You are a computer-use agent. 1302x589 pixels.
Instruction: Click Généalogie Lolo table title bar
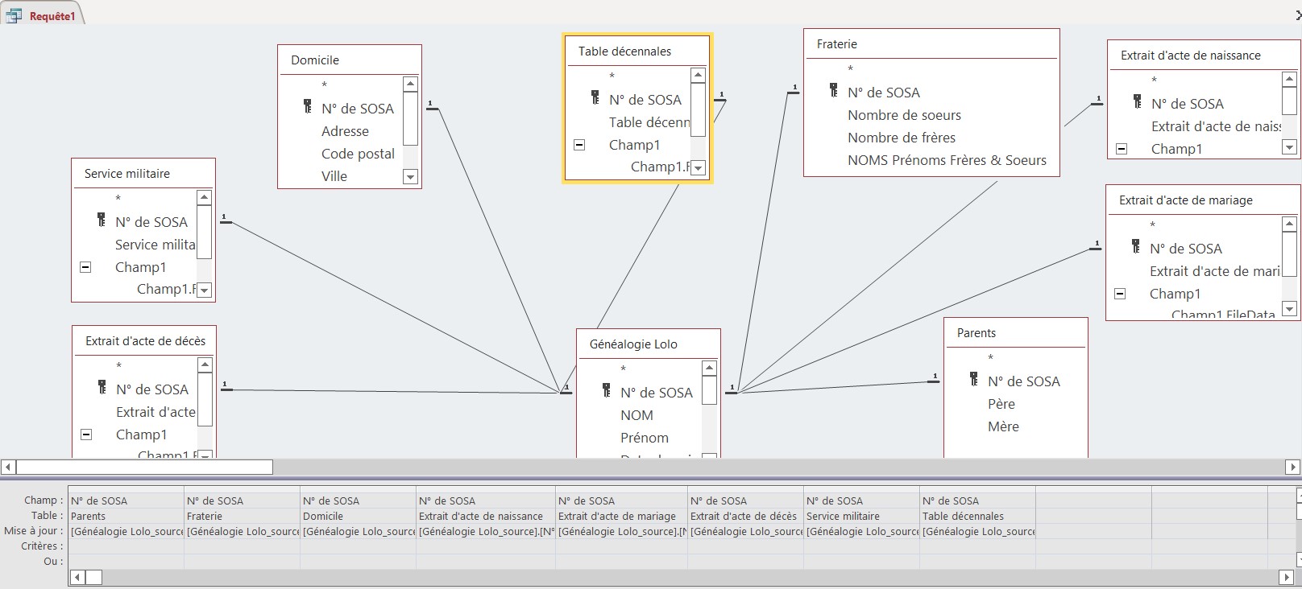click(x=649, y=344)
